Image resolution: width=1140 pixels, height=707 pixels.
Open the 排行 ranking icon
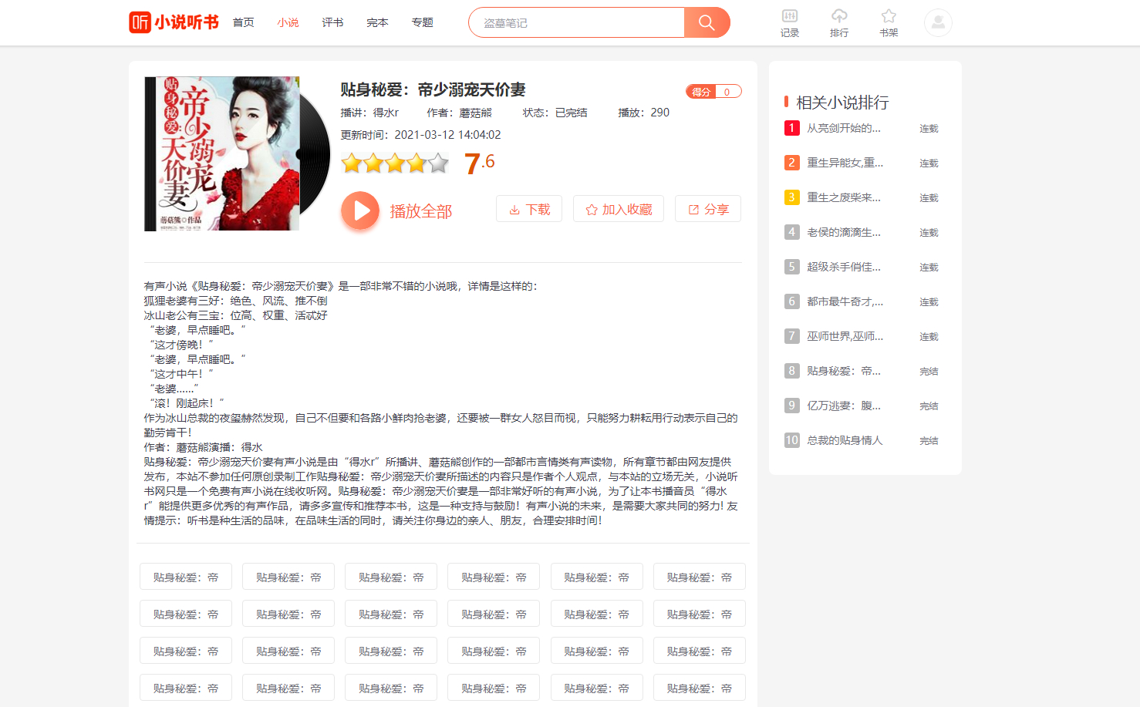[839, 23]
